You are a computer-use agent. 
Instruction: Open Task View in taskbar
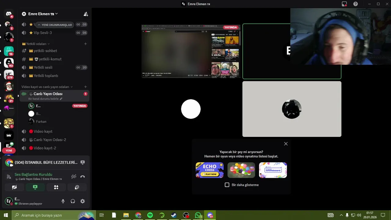point(102,215)
